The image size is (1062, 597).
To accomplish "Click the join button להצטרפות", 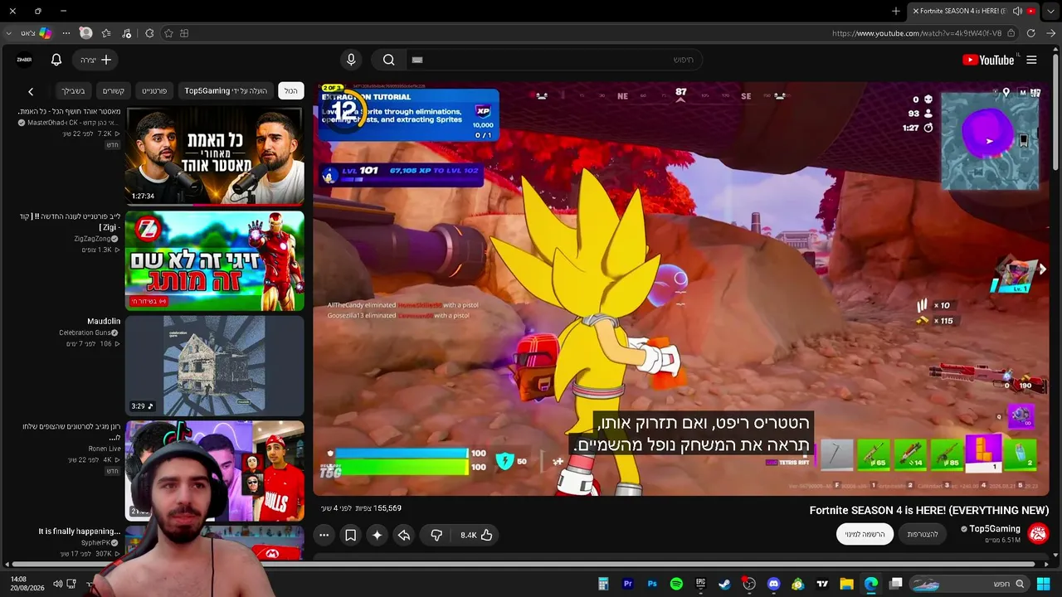I will [x=923, y=534].
